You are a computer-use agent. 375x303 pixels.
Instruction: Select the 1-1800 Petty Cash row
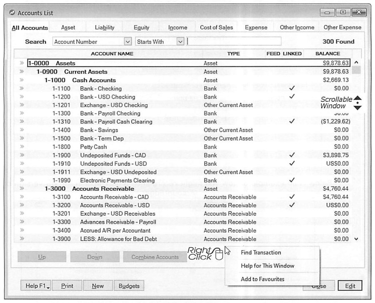(189, 146)
